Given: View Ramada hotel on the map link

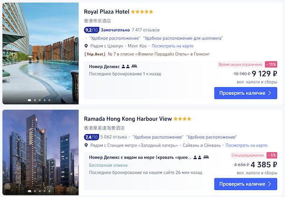Looking at the screenshot, I should coord(246,145).
